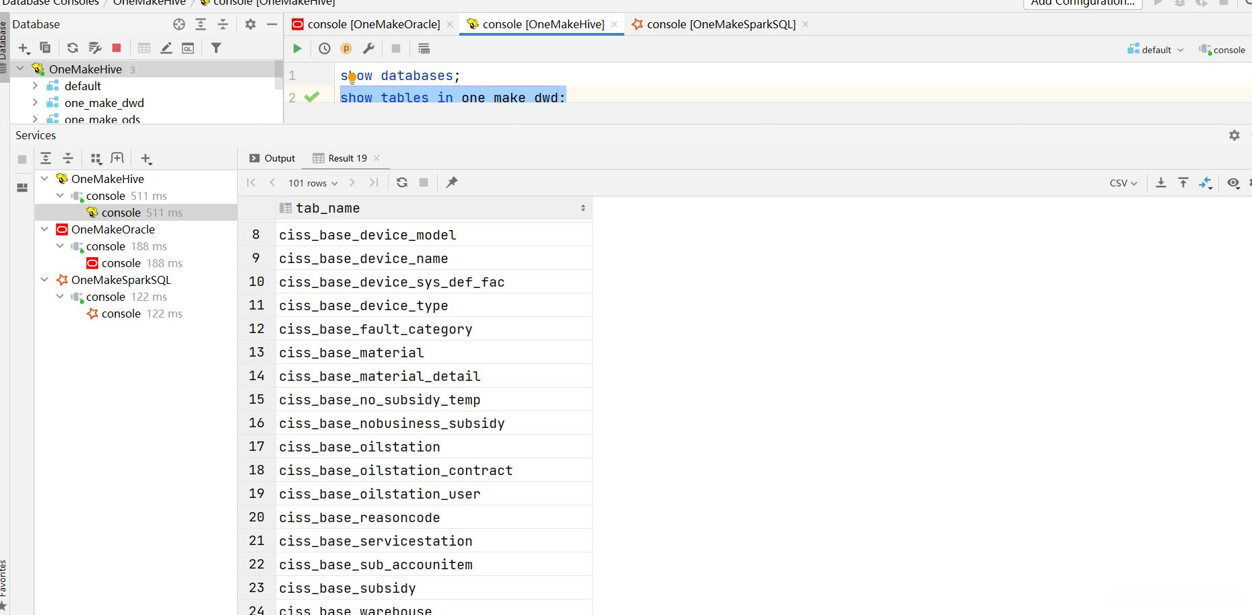Viewport: 1252px width, 615px height.
Task: Select the ciss_base_material row
Action: [352, 353]
